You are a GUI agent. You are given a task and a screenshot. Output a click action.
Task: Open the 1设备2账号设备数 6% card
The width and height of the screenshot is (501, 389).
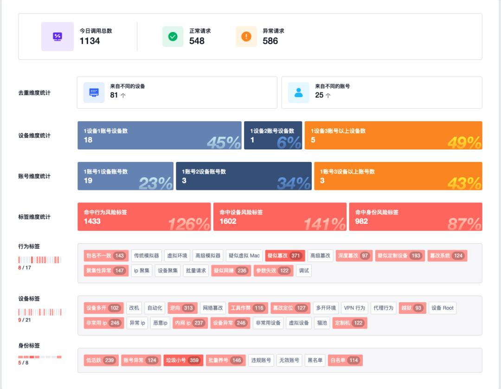273,135
